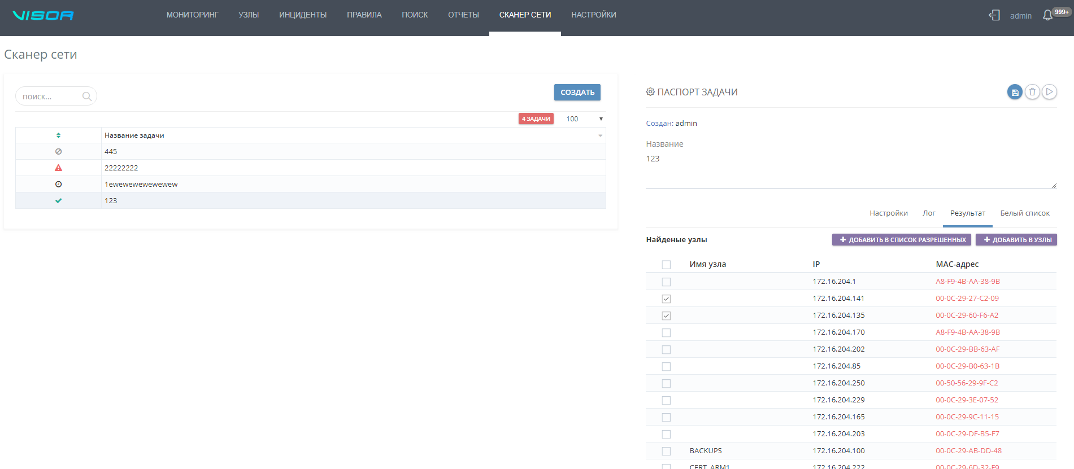Click the 999+ notification counter badge
This screenshot has height=469, width=1074.
(1062, 12)
